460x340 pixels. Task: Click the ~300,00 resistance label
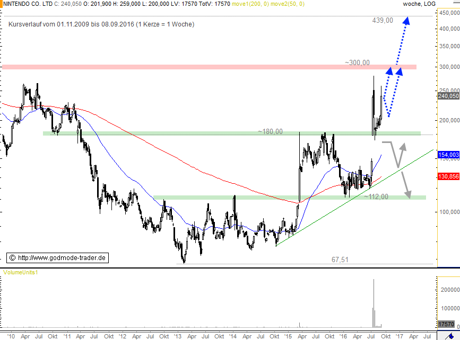point(357,62)
